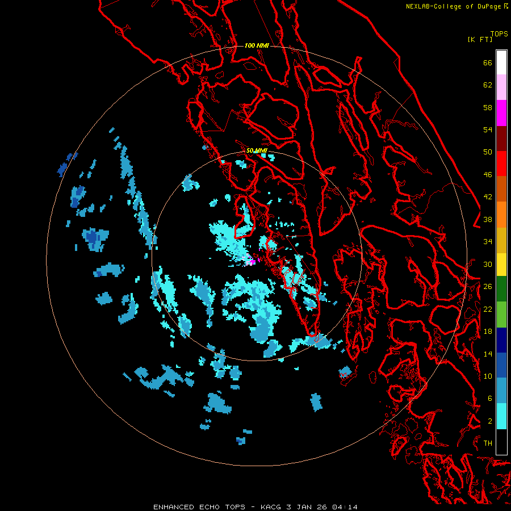The width and height of the screenshot is (511, 511).
Task: Click the 34 legend value
Action: pos(488,242)
